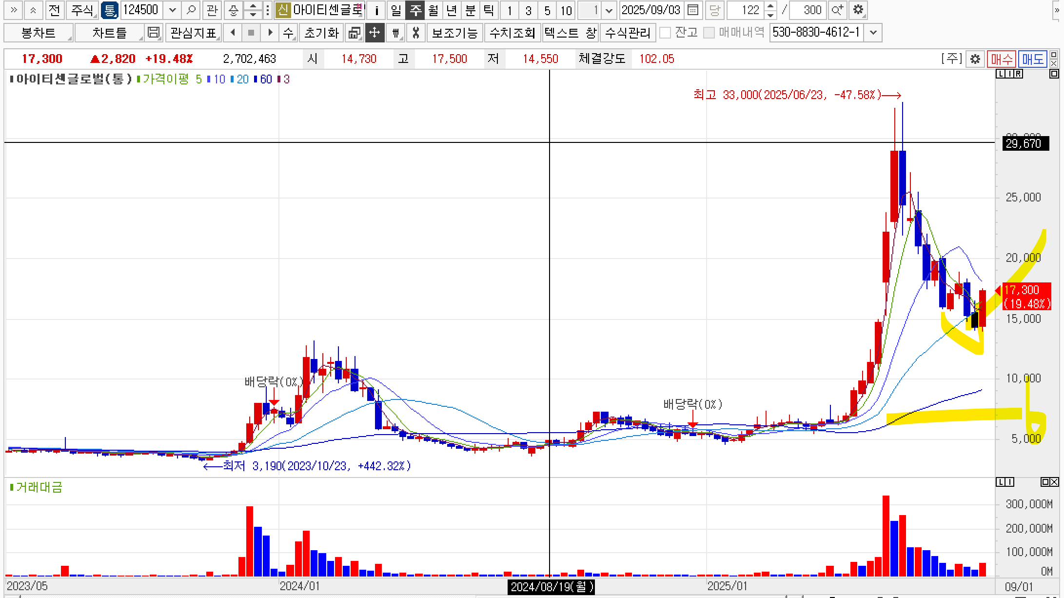Click the red 매수 buy button
Viewport: 1064px width, 598px height.
(1002, 59)
